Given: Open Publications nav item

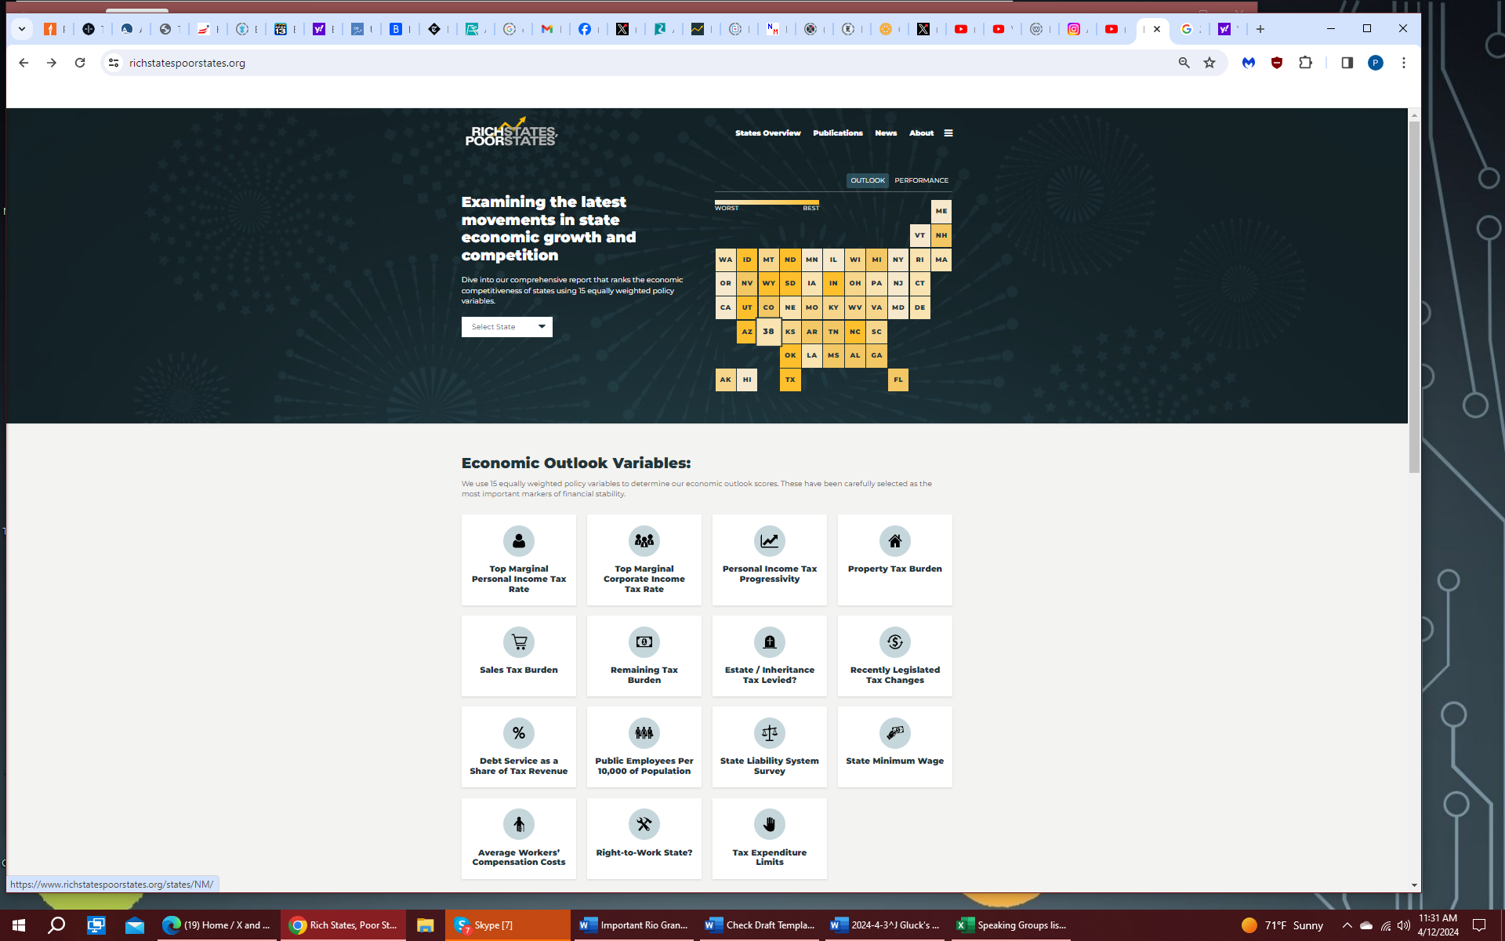Looking at the screenshot, I should click(837, 133).
